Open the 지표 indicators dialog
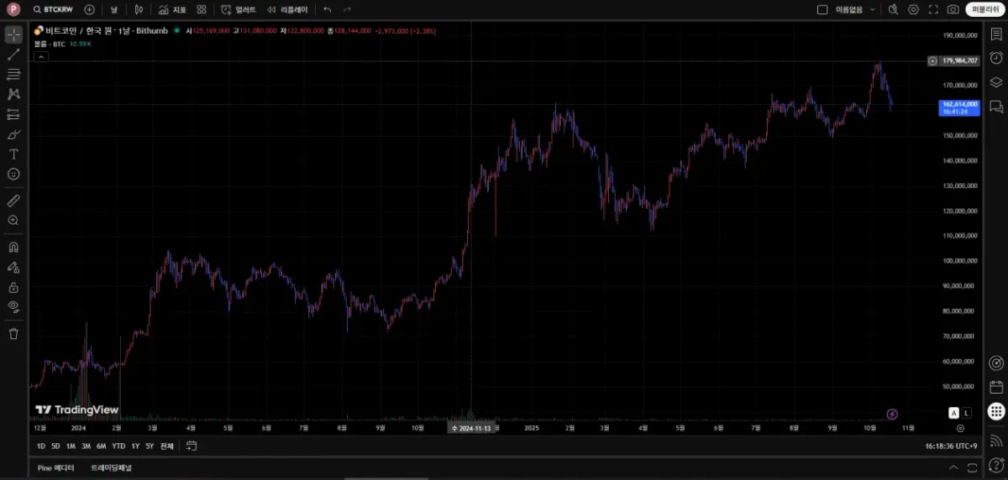 172,9
